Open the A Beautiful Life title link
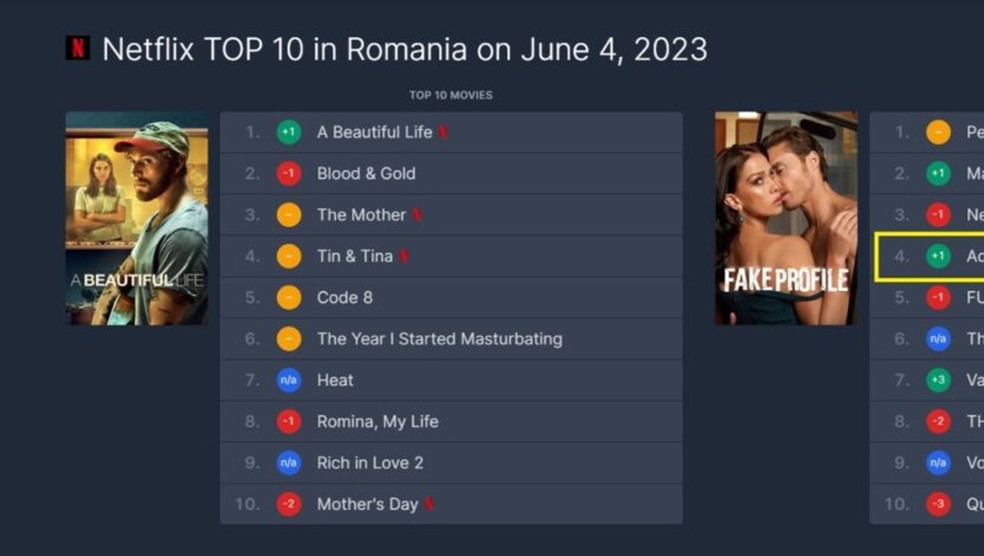The image size is (984, 556). click(374, 132)
